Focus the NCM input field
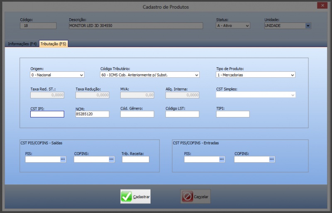332x213 pixels. point(92,114)
